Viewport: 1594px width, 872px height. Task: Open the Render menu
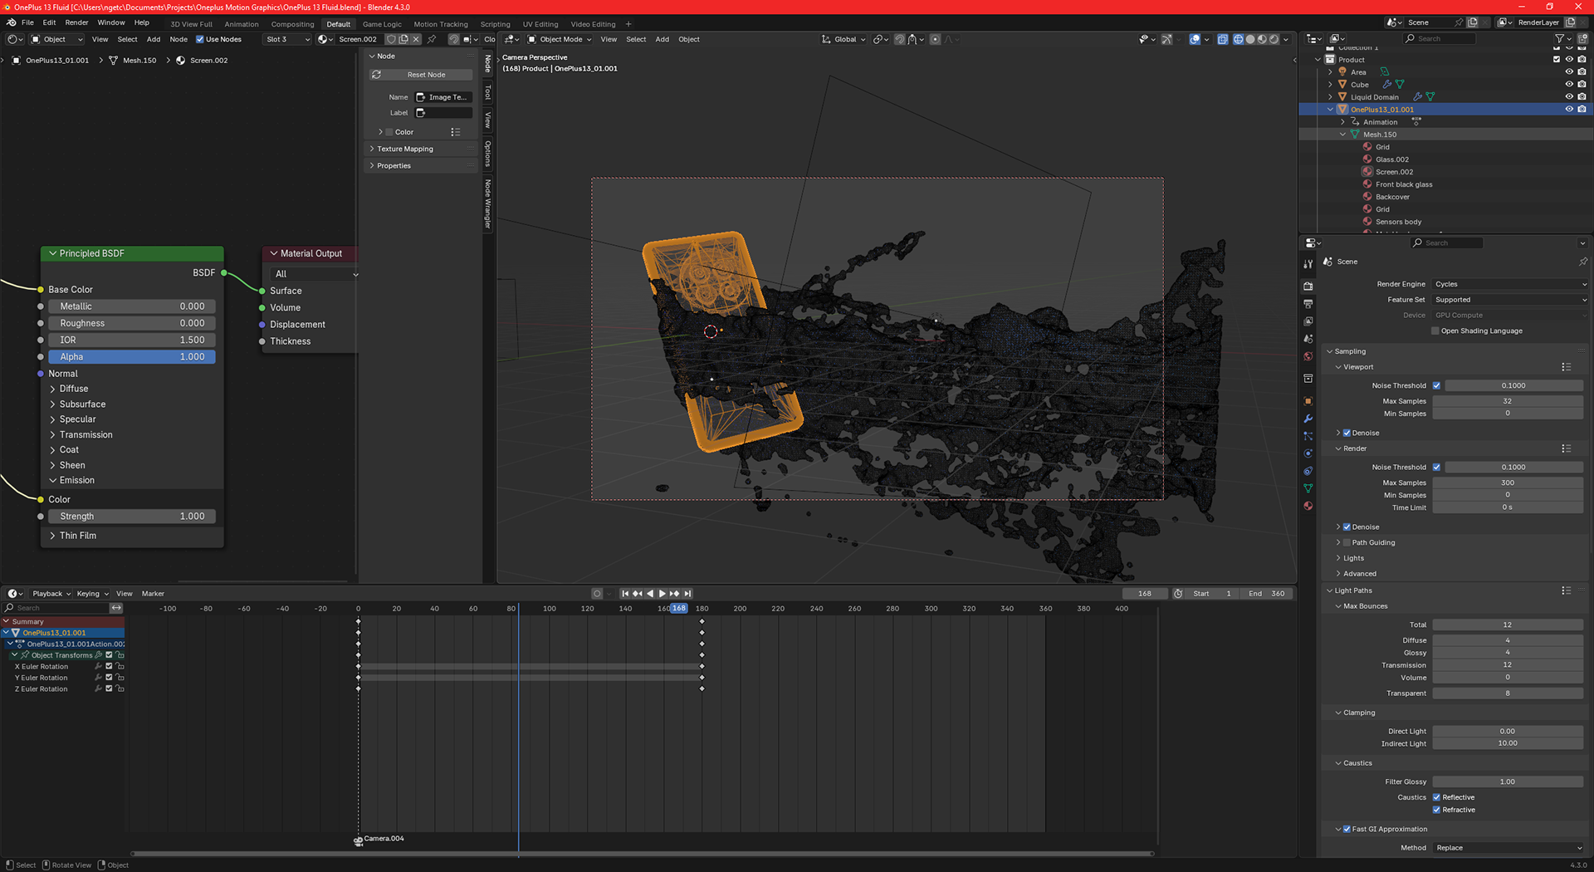click(x=76, y=22)
